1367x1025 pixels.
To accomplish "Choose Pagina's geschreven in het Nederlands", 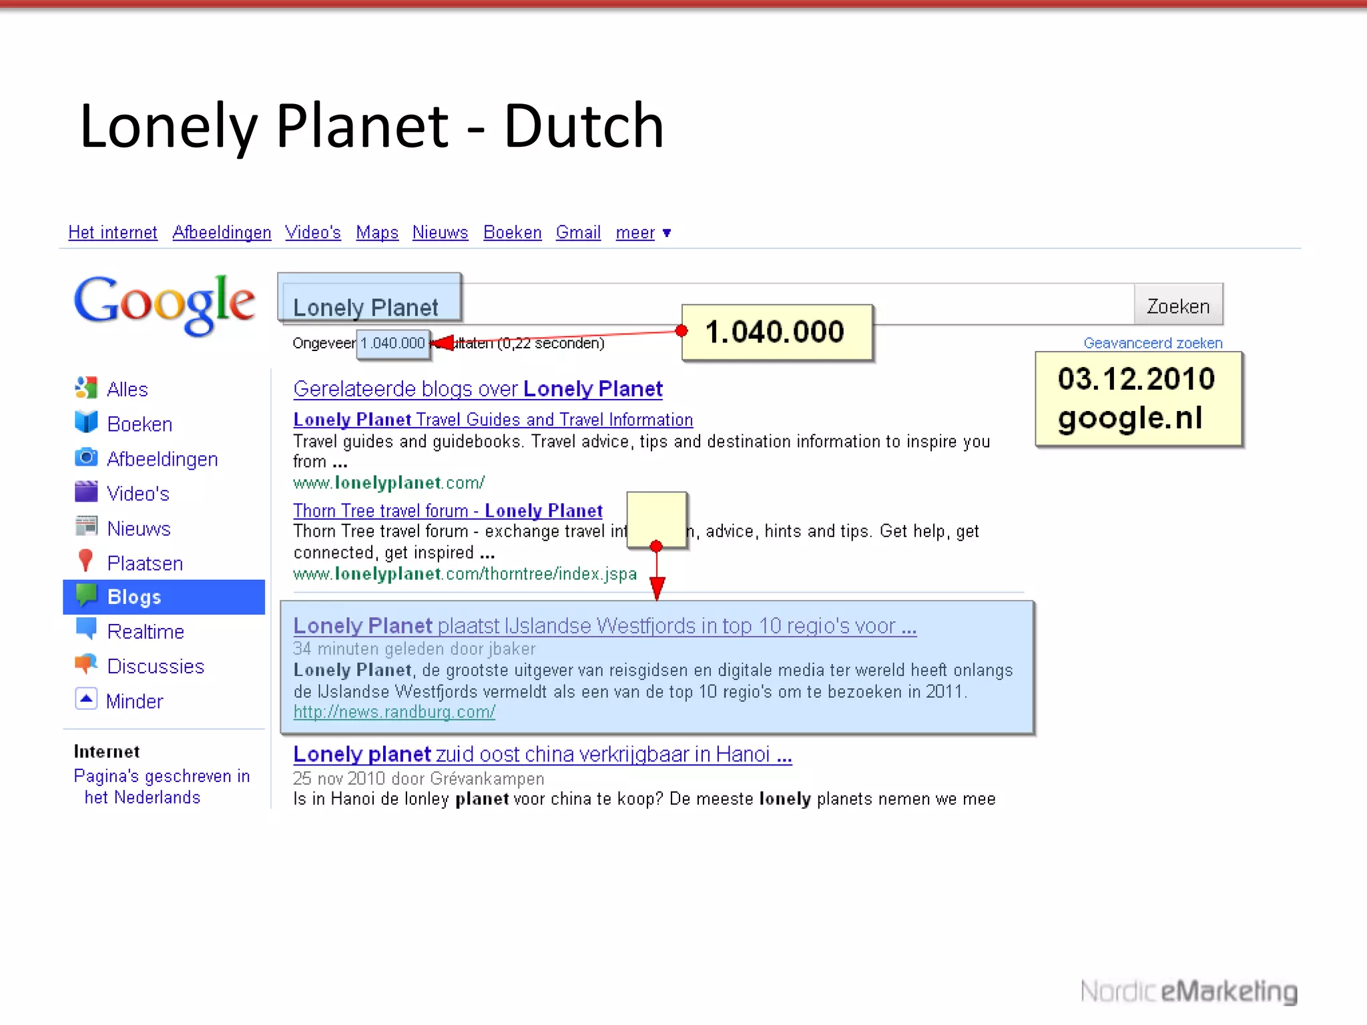I will tap(162, 787).
